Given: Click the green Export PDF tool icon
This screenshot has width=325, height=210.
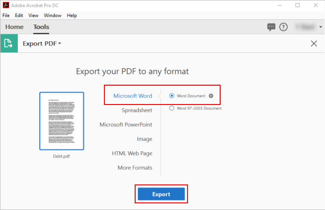Looking at the screenshot, I should [9, 44].
